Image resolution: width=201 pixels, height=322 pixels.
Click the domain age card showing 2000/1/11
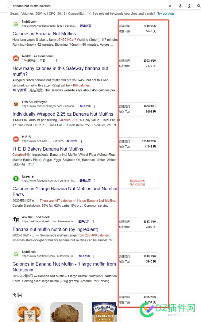[x=137, y=109]
